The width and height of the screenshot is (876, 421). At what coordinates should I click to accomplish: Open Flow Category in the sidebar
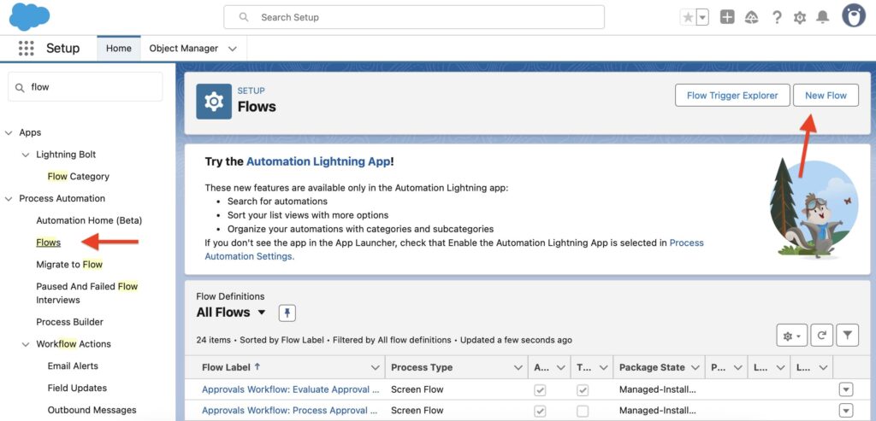pos(78,177)
